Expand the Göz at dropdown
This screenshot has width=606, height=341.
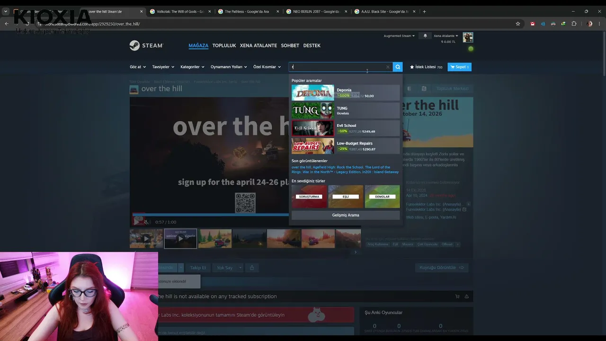click(x=138, y=67)
